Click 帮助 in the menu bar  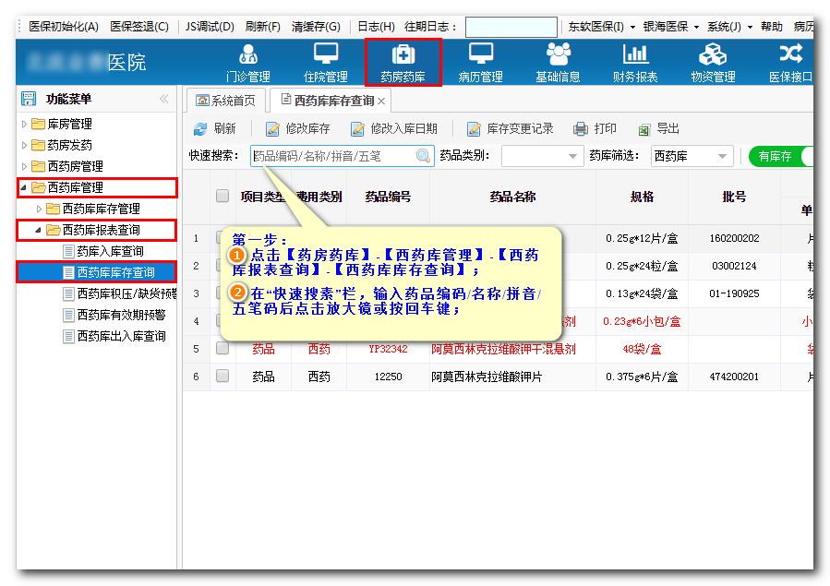pyautogui.click(x=771, y=27)
